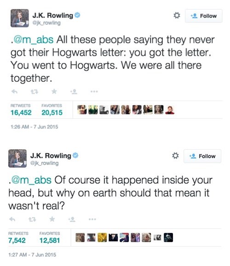The width and height of the screenshot is (230, 266).
Task: Click follow-person icon under first tweet
Action: [74, 91]
